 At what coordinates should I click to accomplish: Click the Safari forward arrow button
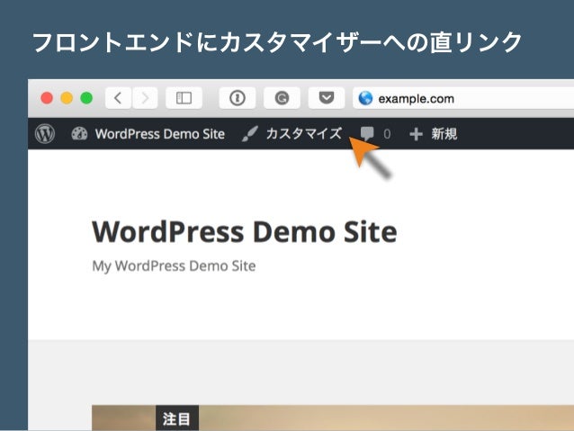[145, 98]
